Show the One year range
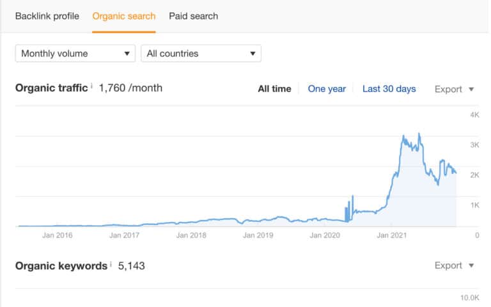This screenshot has width=491, height=307. tap(327, 89)
